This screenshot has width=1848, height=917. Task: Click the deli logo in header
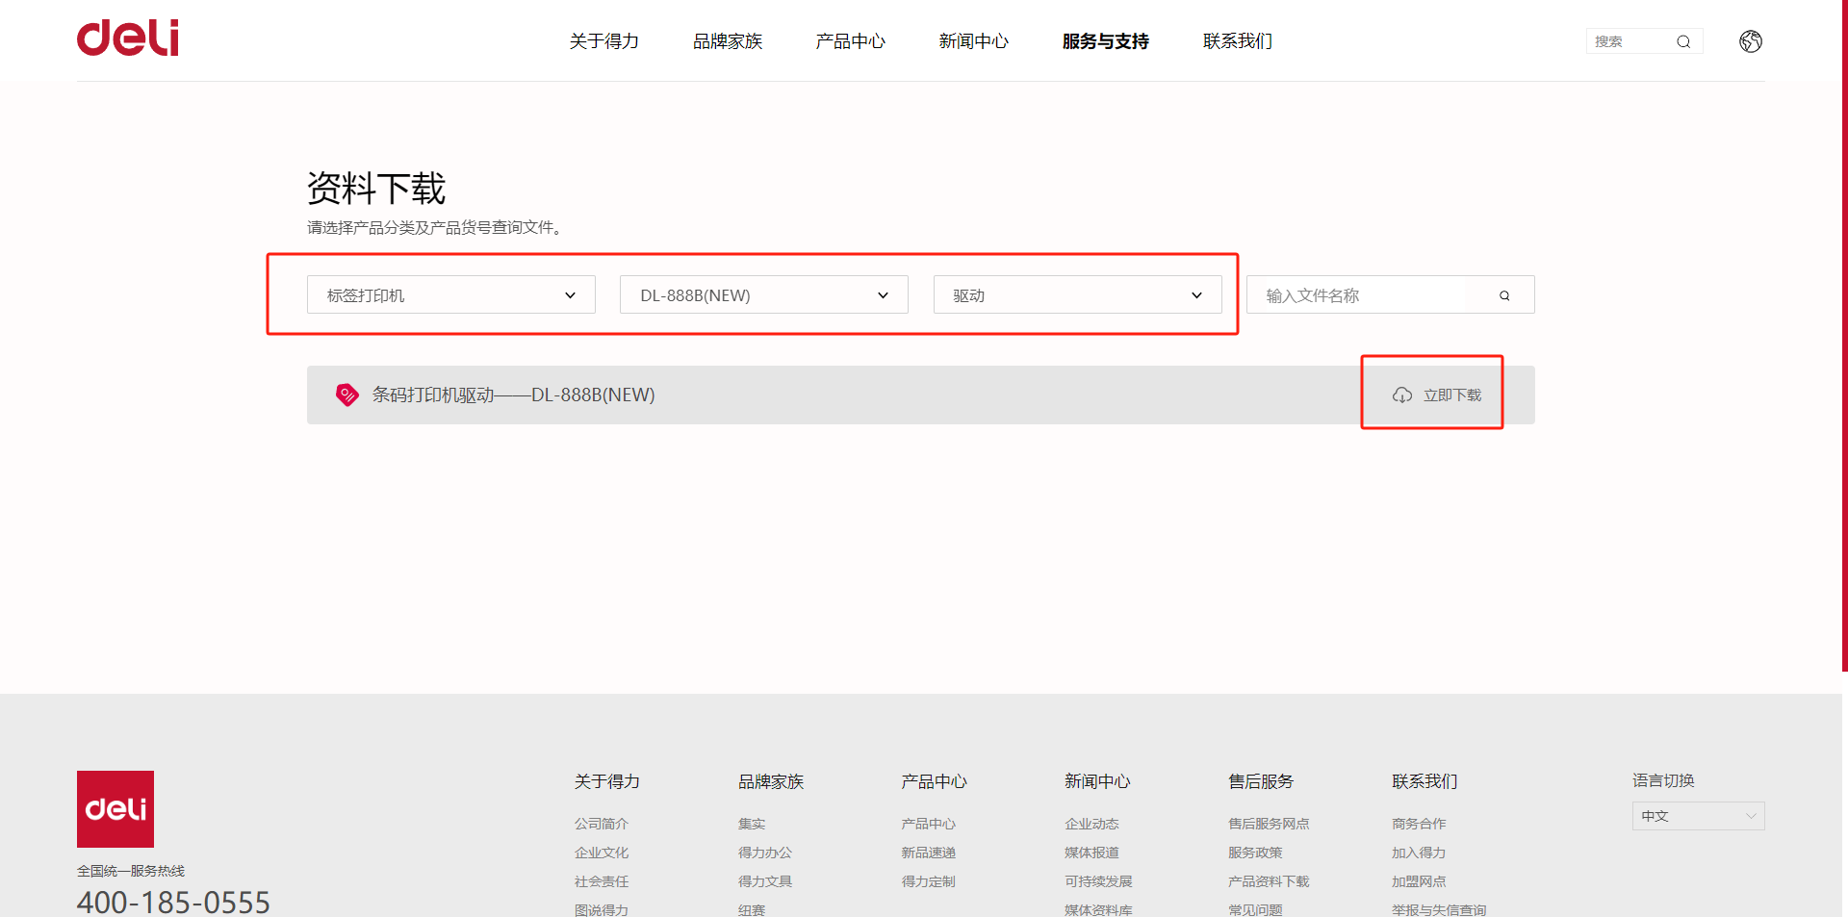point(128,38)
